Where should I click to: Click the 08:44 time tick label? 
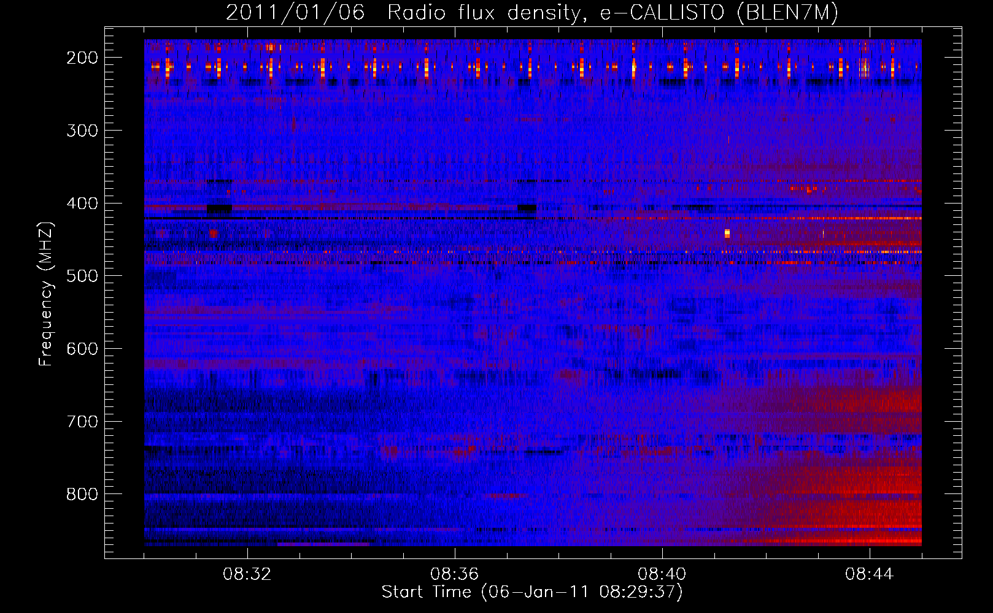(870, 574)
